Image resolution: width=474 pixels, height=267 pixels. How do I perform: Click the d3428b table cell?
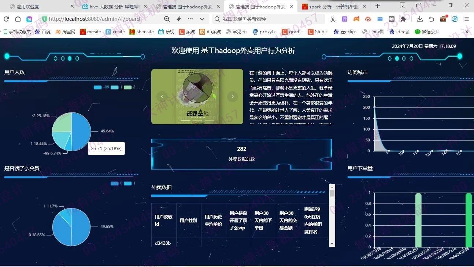pyautogui.click(x=164, y=243)
